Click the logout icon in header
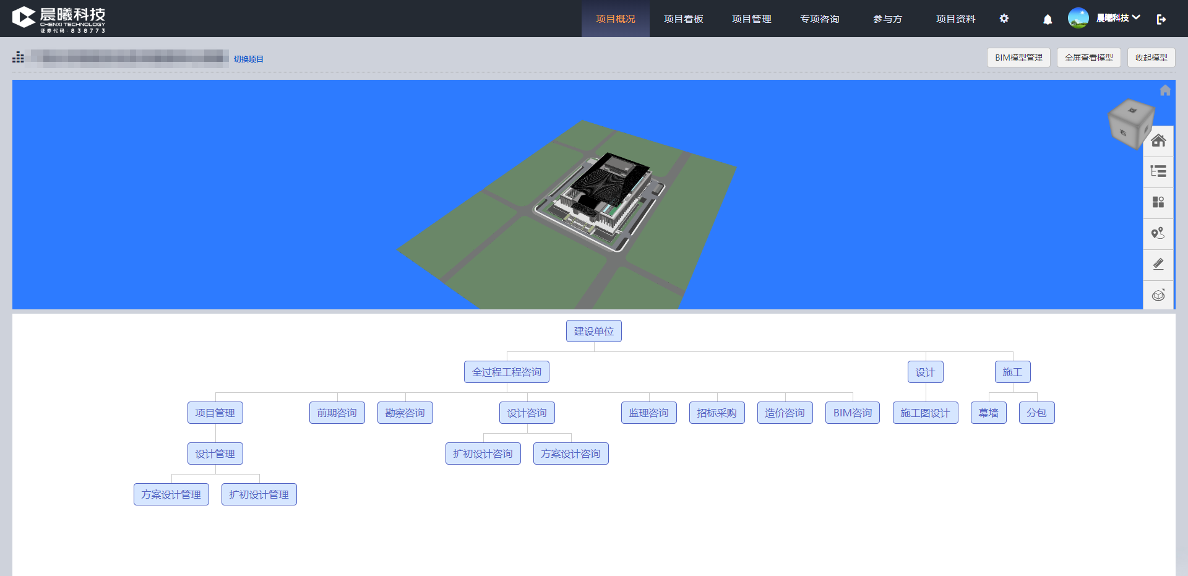 pos(1161,19)
